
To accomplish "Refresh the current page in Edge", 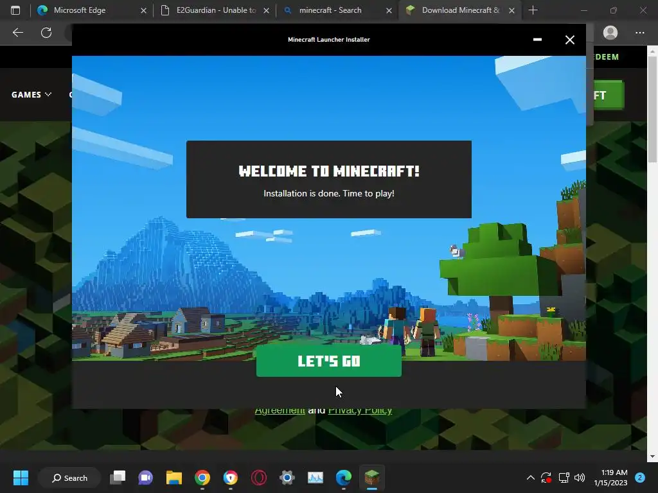I will pos(46,32).
